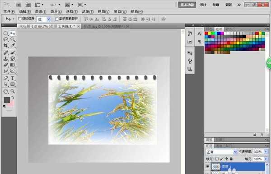Expand the 不透明度 opacity slider arrow

coord(266,152)
